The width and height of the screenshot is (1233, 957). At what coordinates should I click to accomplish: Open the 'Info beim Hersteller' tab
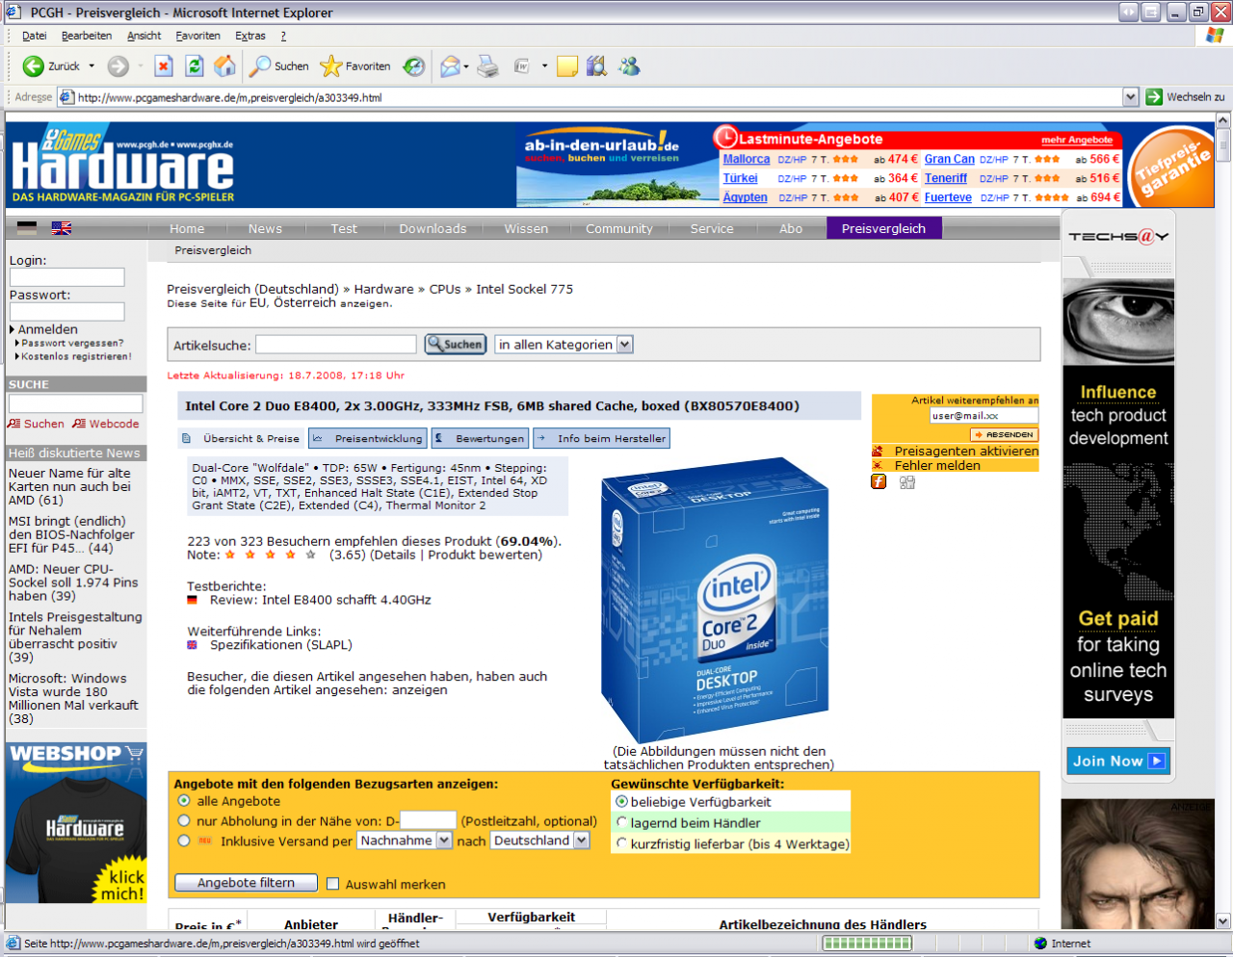[x=601, y=438]
